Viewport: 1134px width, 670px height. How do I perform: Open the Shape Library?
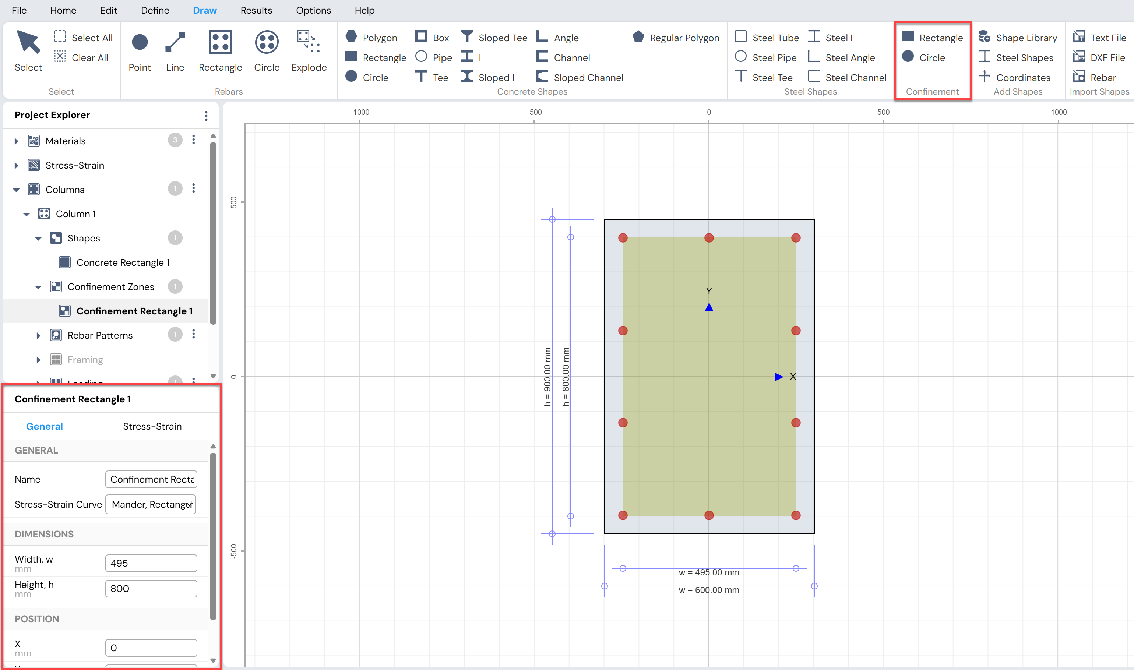[1018, 38]
